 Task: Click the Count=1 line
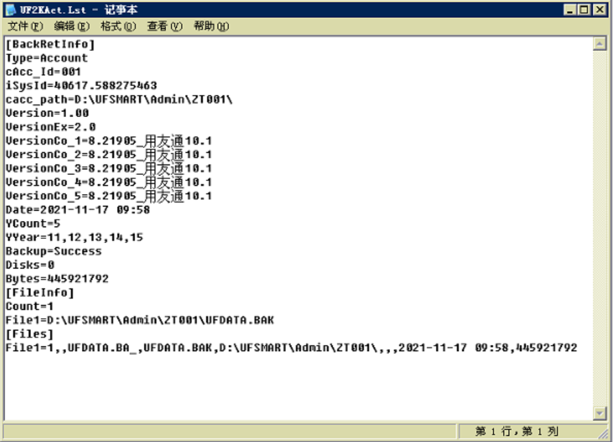coord(30,306)
